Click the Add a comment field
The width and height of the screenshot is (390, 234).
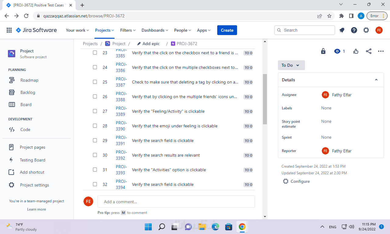(x=176, y=201)
